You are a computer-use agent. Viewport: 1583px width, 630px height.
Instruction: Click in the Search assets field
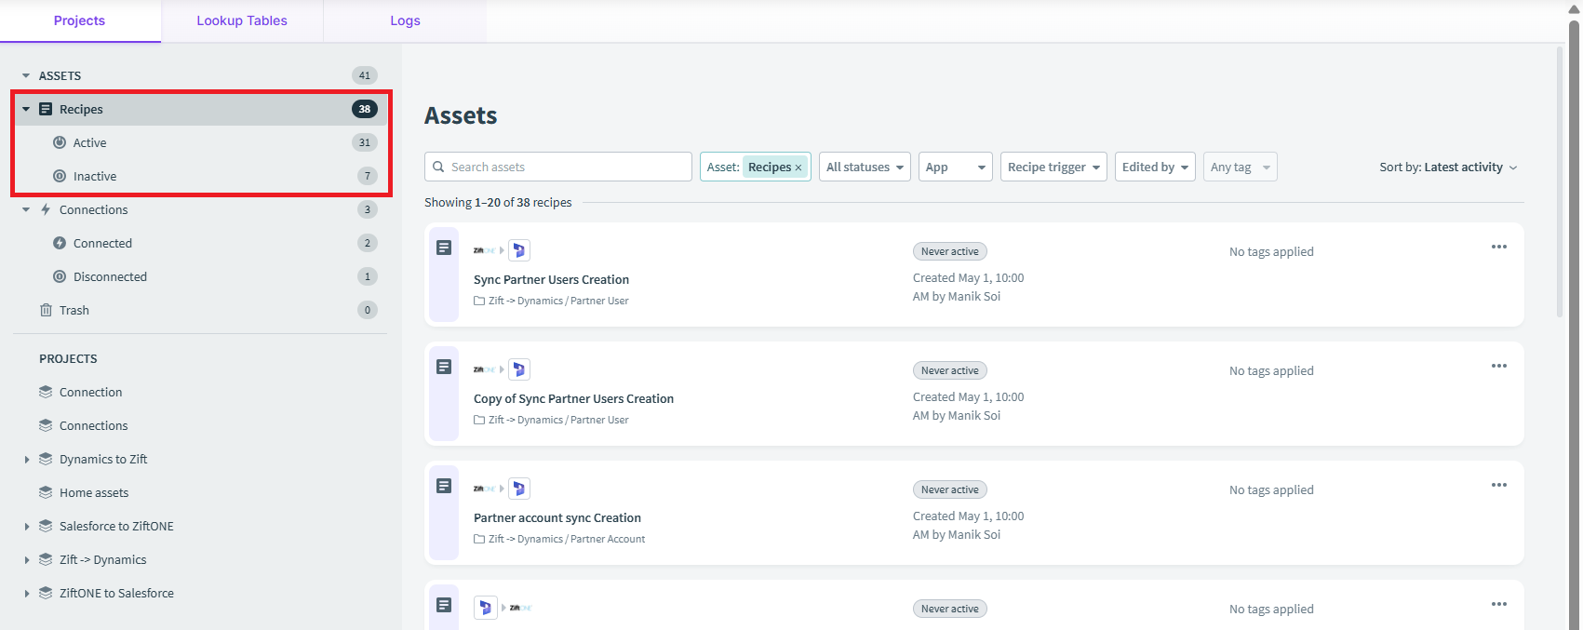point(558,167)
